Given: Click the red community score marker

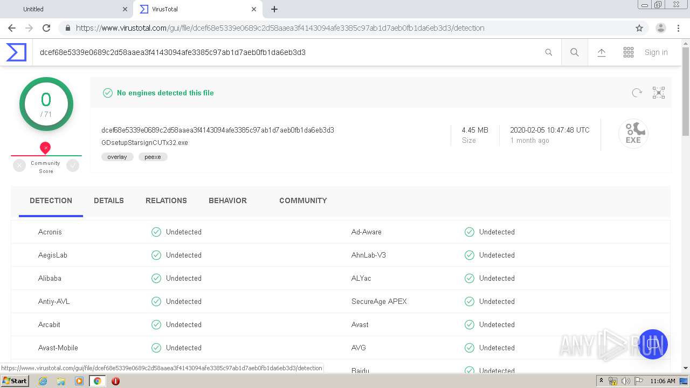Looking at the screenshot, I should (45, 148).
